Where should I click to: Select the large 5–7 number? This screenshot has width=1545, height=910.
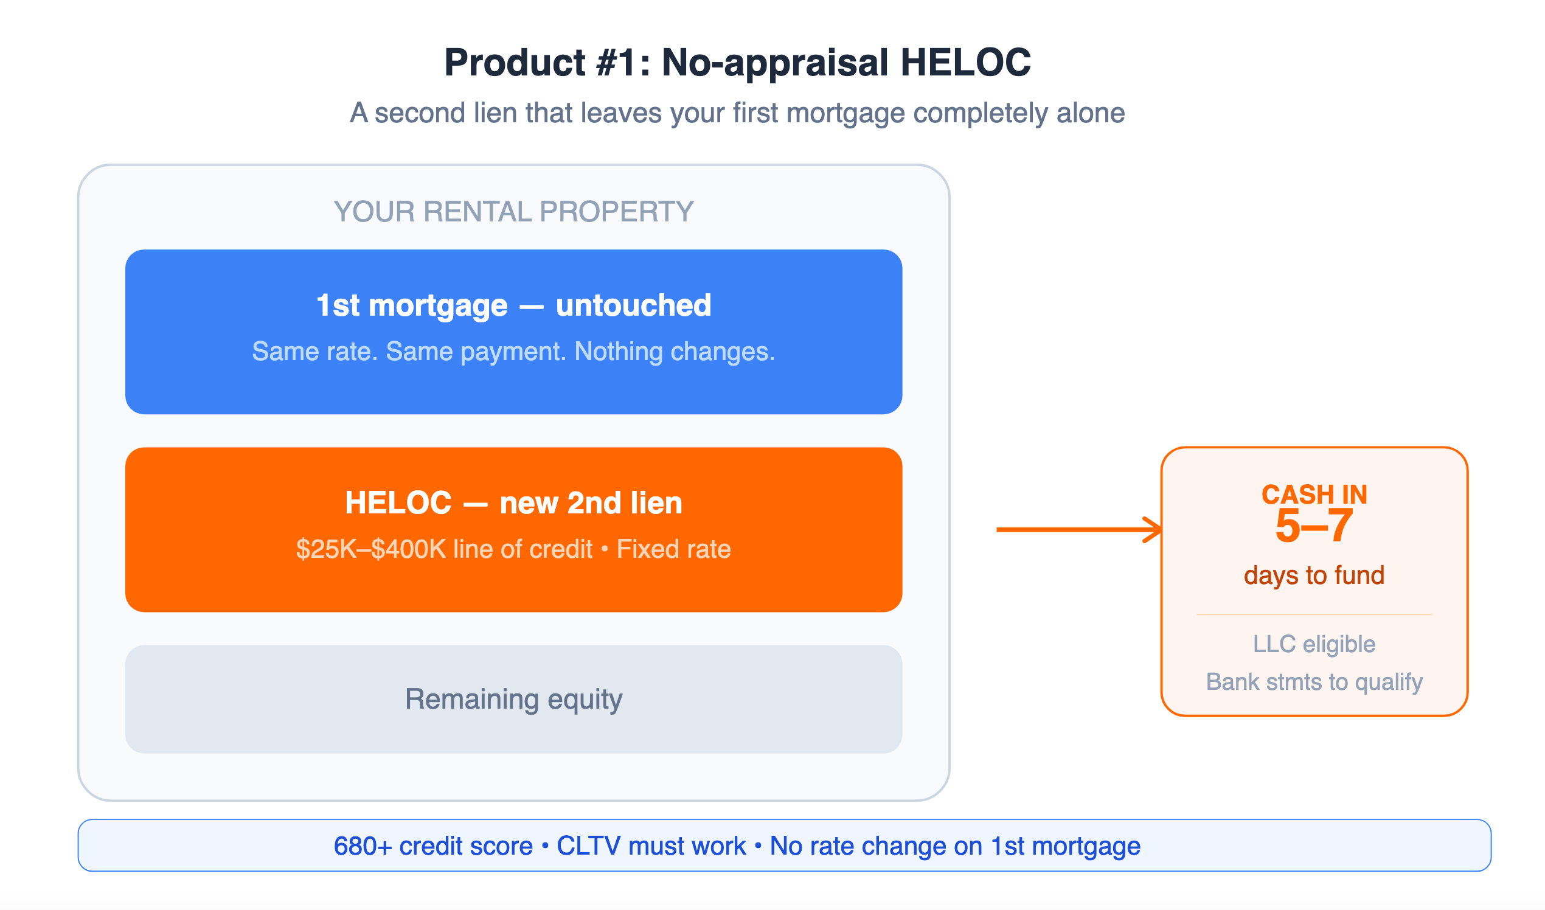(1314, 526)
